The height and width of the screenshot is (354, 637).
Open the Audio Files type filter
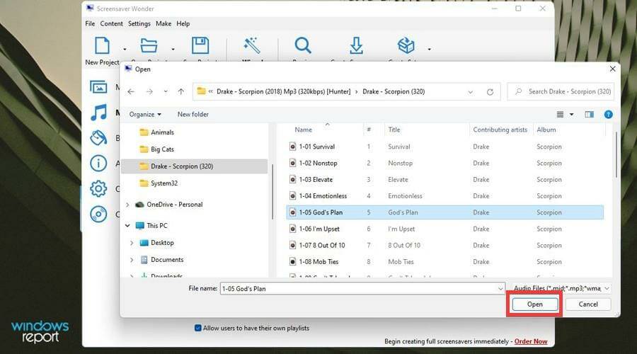(x=561, y=288)
